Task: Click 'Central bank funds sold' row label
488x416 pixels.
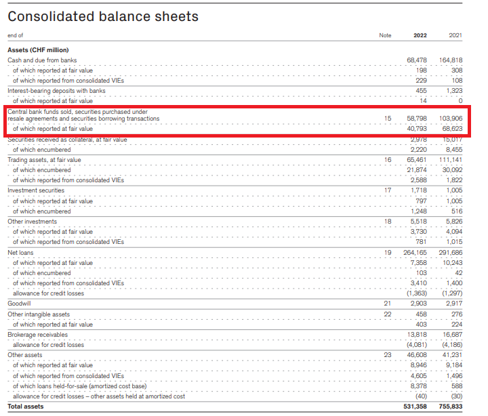Action: [83, 115]
